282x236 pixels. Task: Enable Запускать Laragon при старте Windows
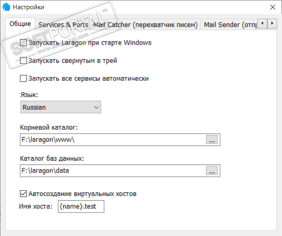[x=23, y=42]
